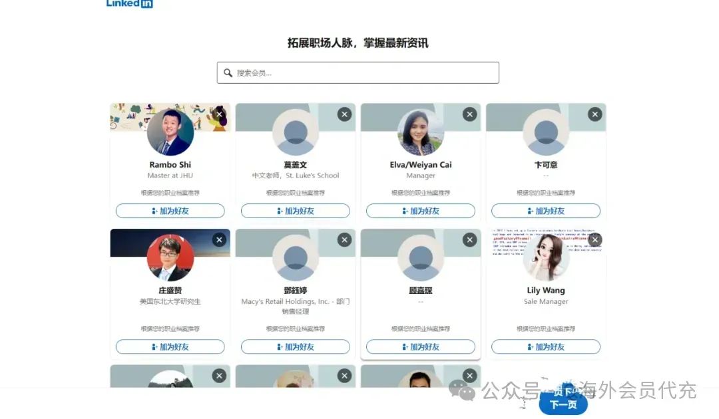Dismiss the Rambo Shi suggestion card

[x=219, y=114]
